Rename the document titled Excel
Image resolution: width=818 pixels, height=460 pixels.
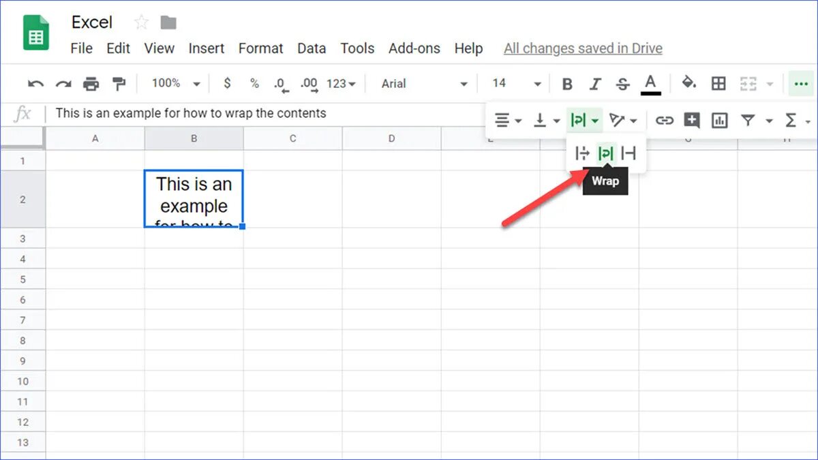tap(91, 22)
